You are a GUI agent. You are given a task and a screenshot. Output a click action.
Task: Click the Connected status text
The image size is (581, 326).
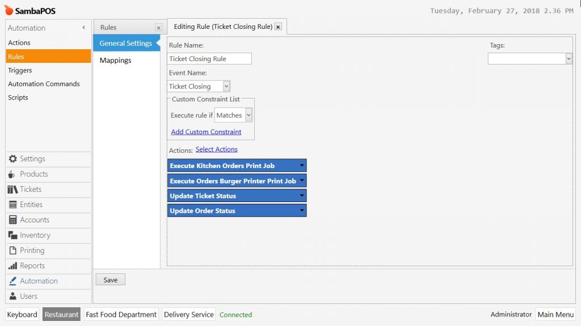pyautogui.click(x=235, y=315)
